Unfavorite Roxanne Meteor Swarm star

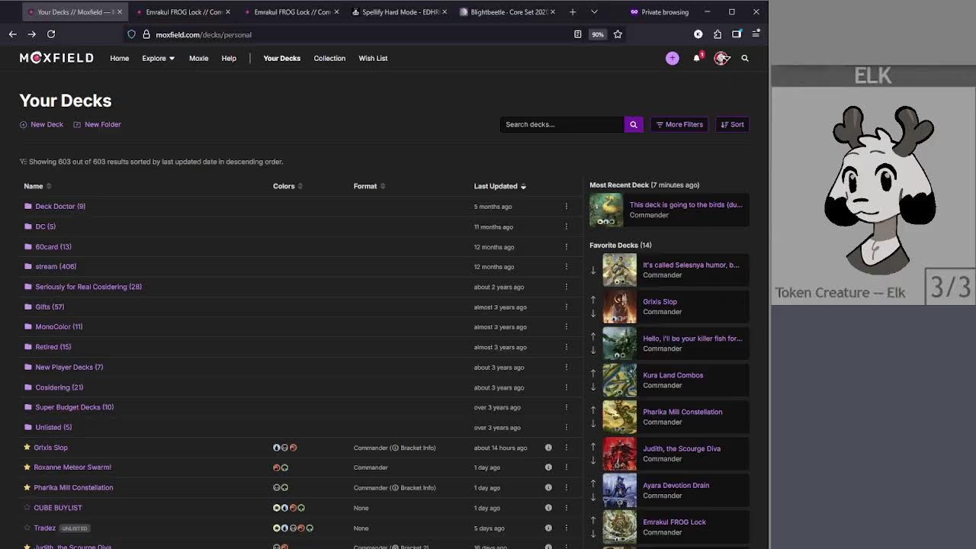pyautogui.click(x=27, y=467)
